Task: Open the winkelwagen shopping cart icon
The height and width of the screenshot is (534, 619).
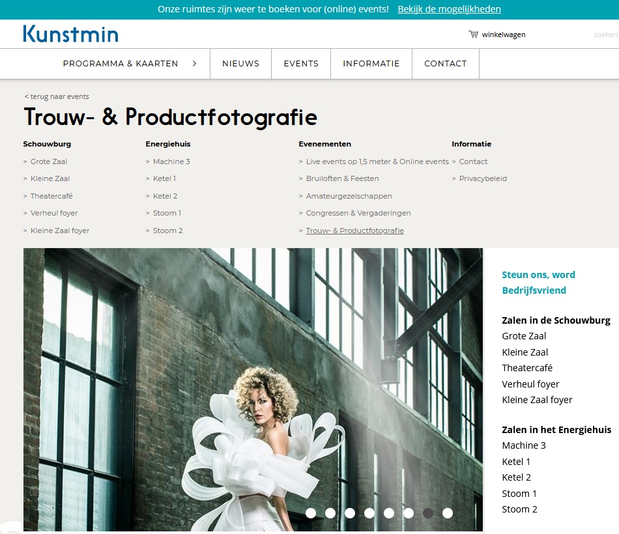Action: click(473, 35)
